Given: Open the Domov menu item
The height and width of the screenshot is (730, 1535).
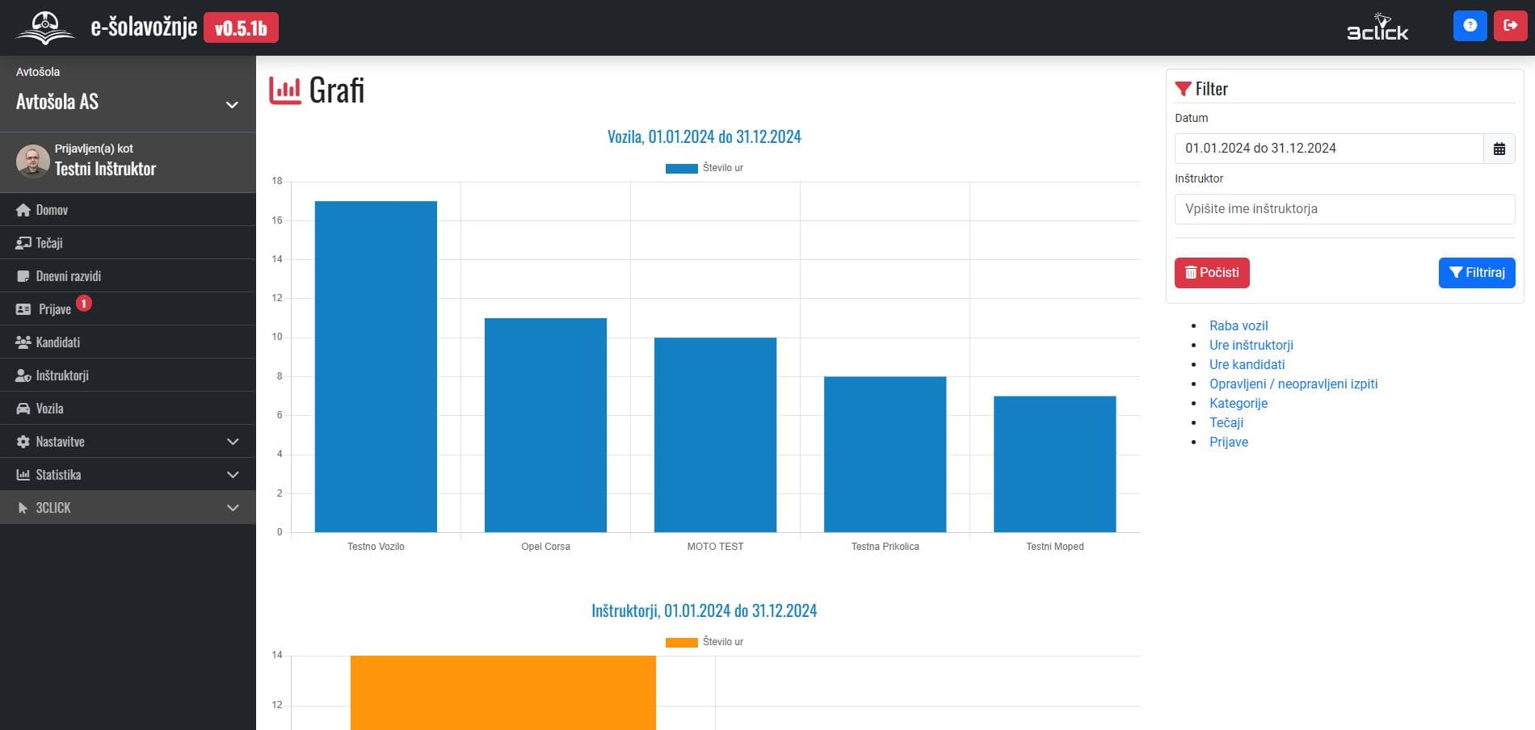Looking at the screenshot, I should (128, 210).
